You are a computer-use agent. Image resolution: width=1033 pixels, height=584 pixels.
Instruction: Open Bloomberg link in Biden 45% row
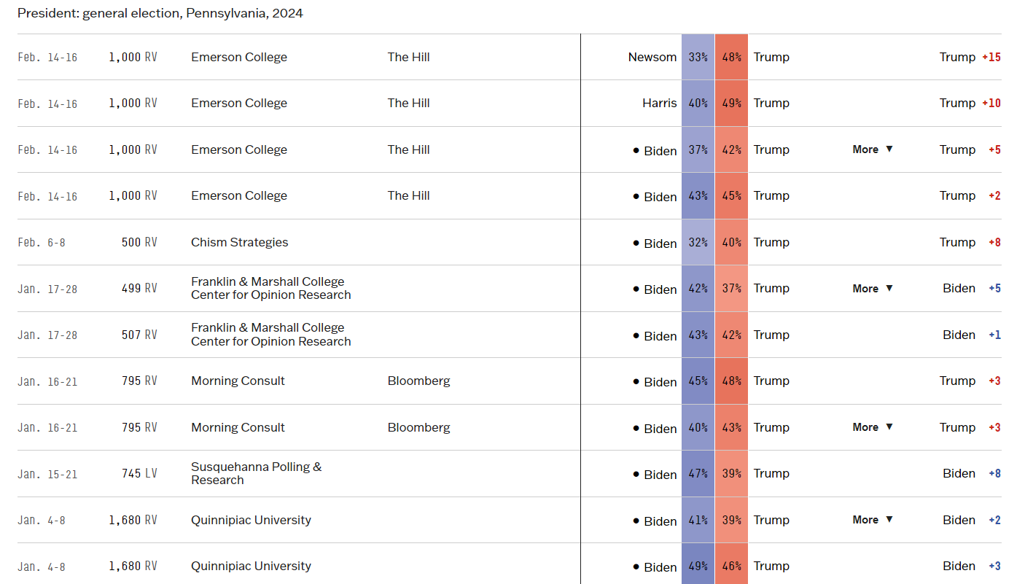(418, 381)
